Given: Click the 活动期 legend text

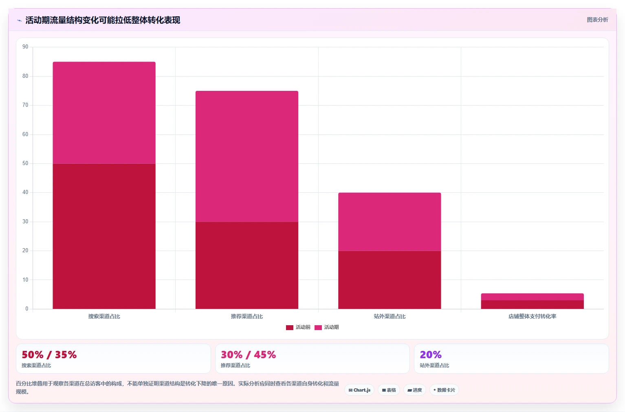Looking at the screenshot, I should coord(332,327).
